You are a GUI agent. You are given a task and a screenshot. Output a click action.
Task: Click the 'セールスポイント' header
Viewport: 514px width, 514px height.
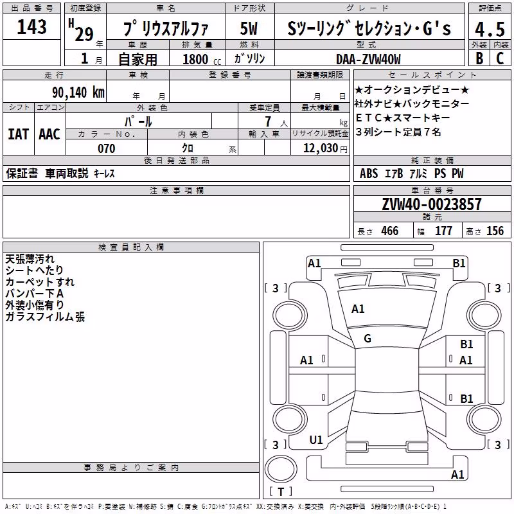pos(432,75)
